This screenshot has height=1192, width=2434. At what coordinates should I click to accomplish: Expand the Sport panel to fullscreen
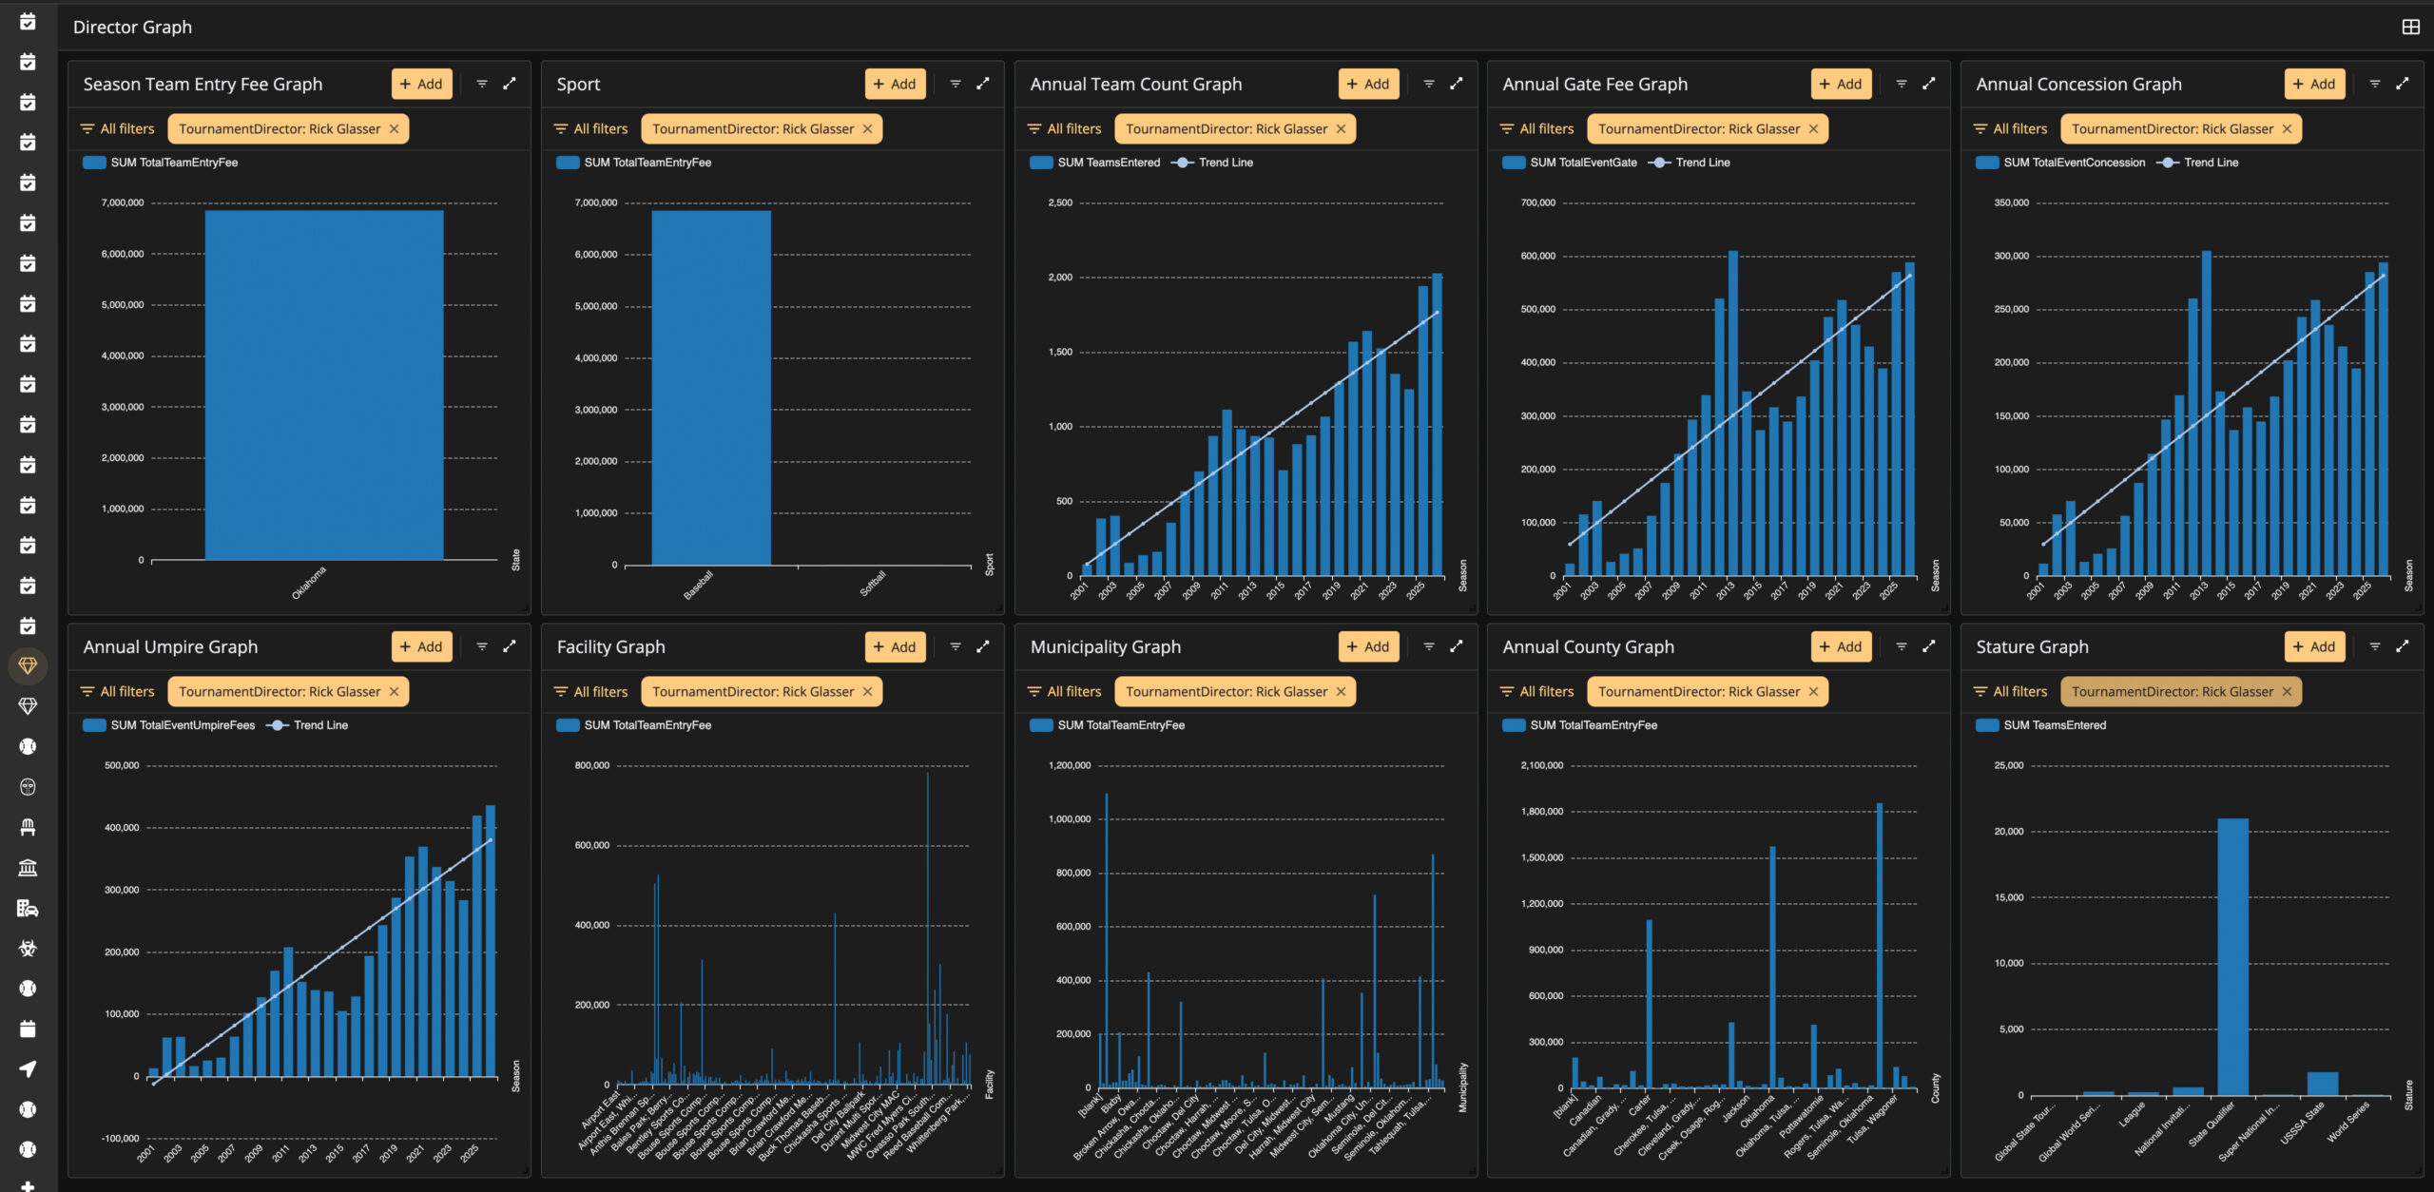click(983, 84)
